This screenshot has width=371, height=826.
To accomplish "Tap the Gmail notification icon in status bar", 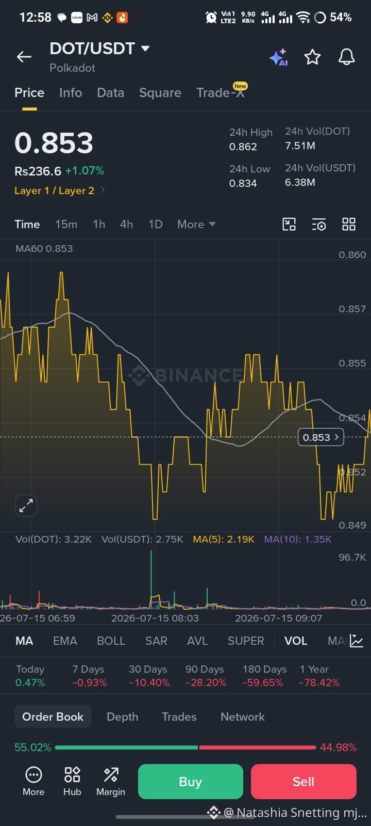I will pyautogui.click(x=92, y=18).
